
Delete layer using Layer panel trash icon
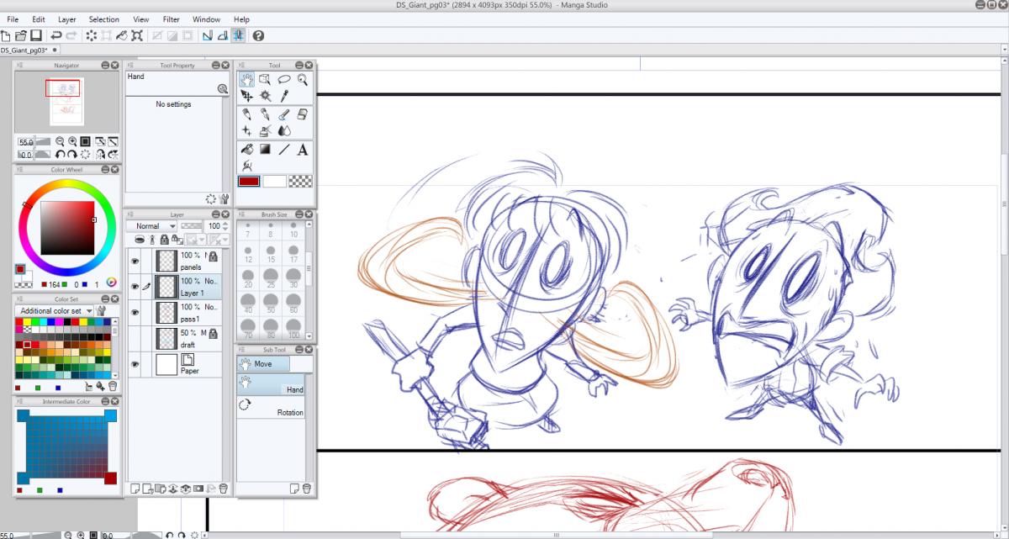223,488
